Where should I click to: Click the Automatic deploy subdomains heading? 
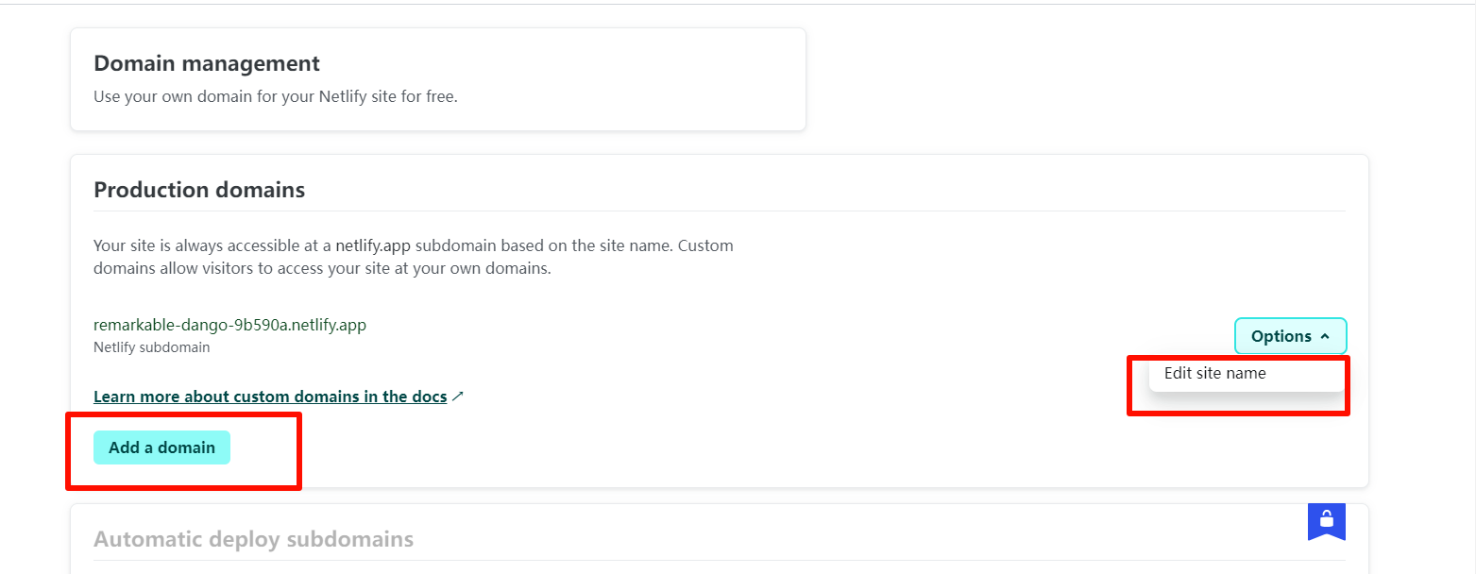tap(253, 539)
